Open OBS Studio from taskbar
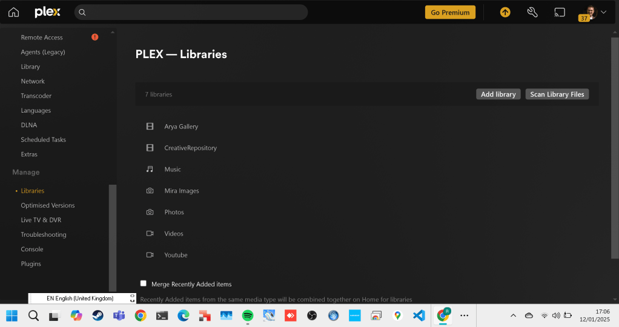This screenshot has width=619, height=327. (x=312, y=315)
